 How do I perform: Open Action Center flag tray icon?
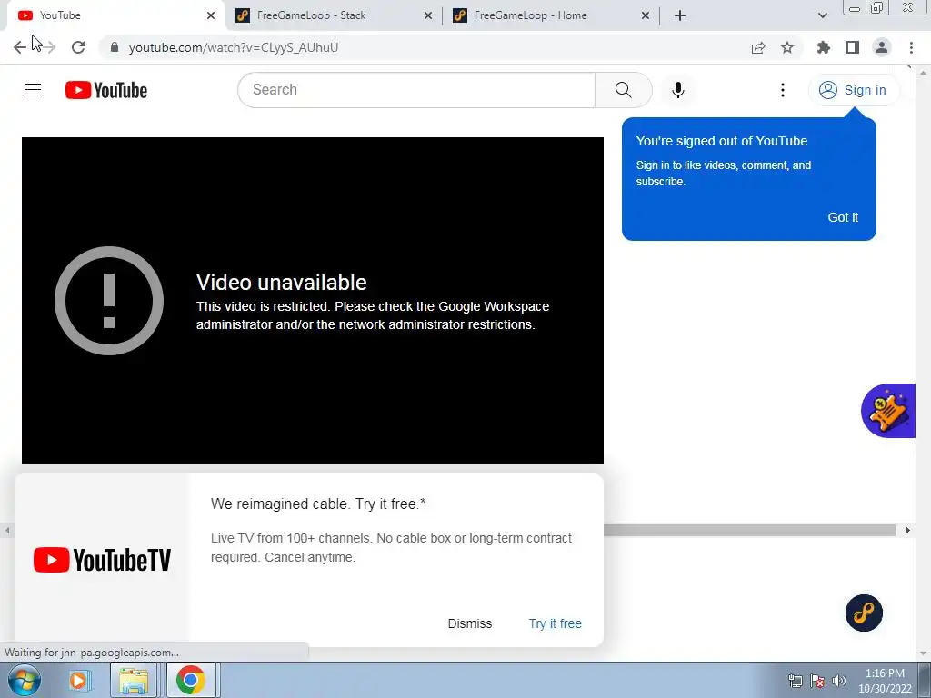point(817,681)
